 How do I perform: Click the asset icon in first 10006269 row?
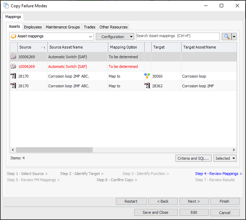coord(13,57)
